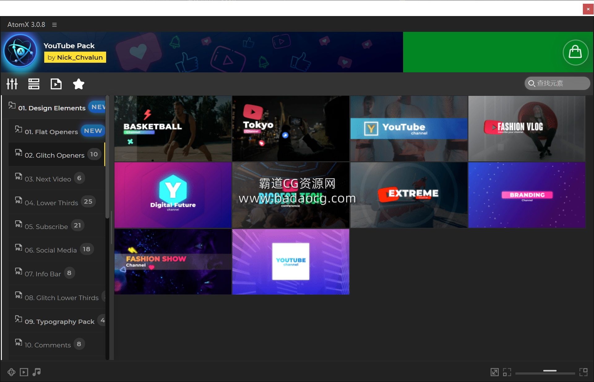Click the count badge 25 on Lower Thirds
594x382 pixels.
(88, 202)
